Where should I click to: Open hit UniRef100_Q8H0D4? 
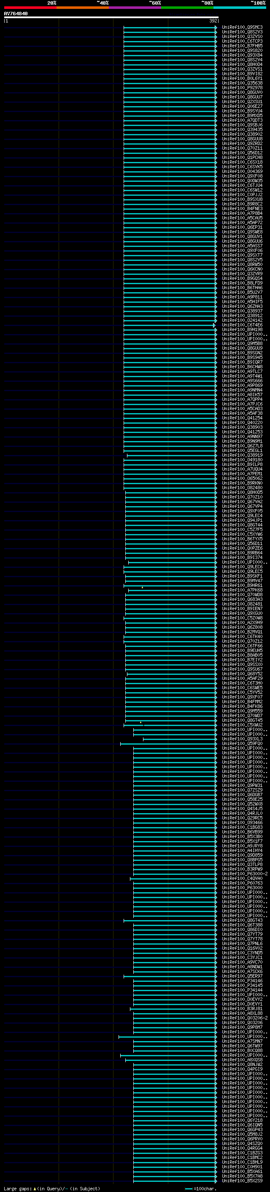click(x=242, y=64)
